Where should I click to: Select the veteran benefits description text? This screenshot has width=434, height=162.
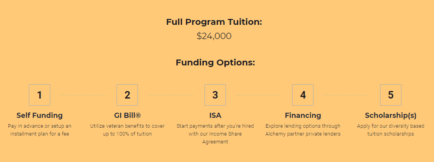point(127,130)
